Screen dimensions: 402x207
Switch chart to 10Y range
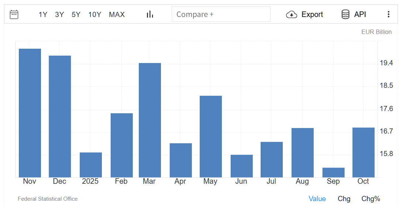(95, 14)
